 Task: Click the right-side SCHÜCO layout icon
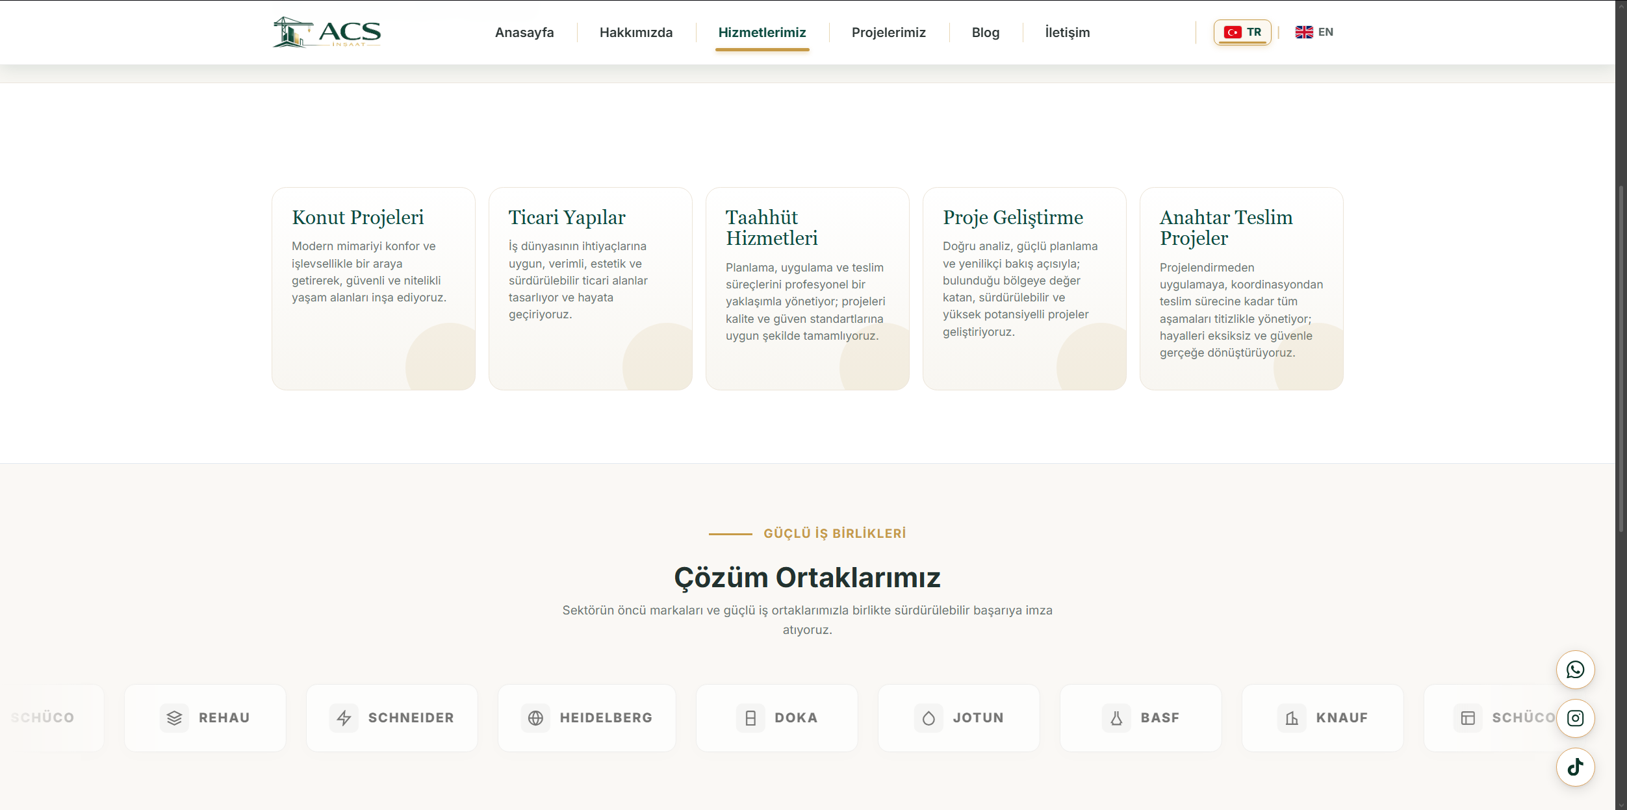(1468, 718)
